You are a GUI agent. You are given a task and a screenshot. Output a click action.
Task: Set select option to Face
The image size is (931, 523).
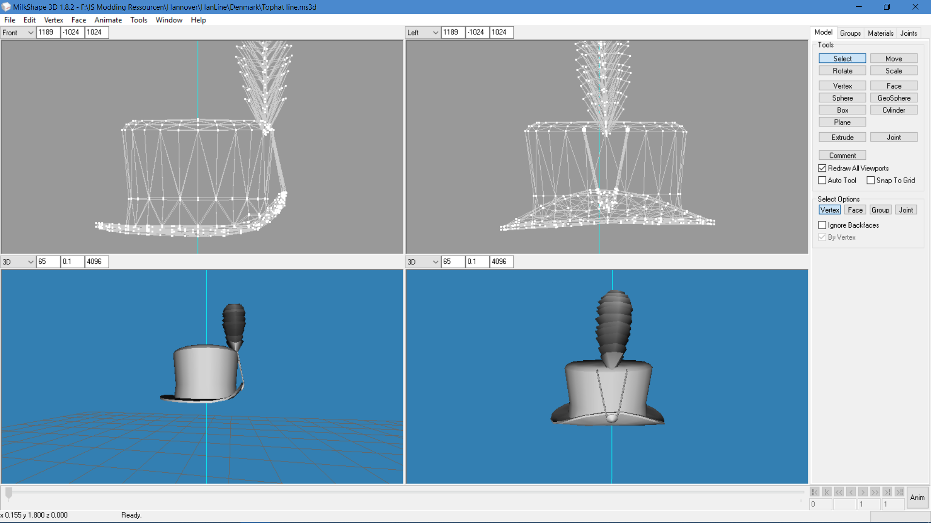pyautogui.click(x=855, y=210)
